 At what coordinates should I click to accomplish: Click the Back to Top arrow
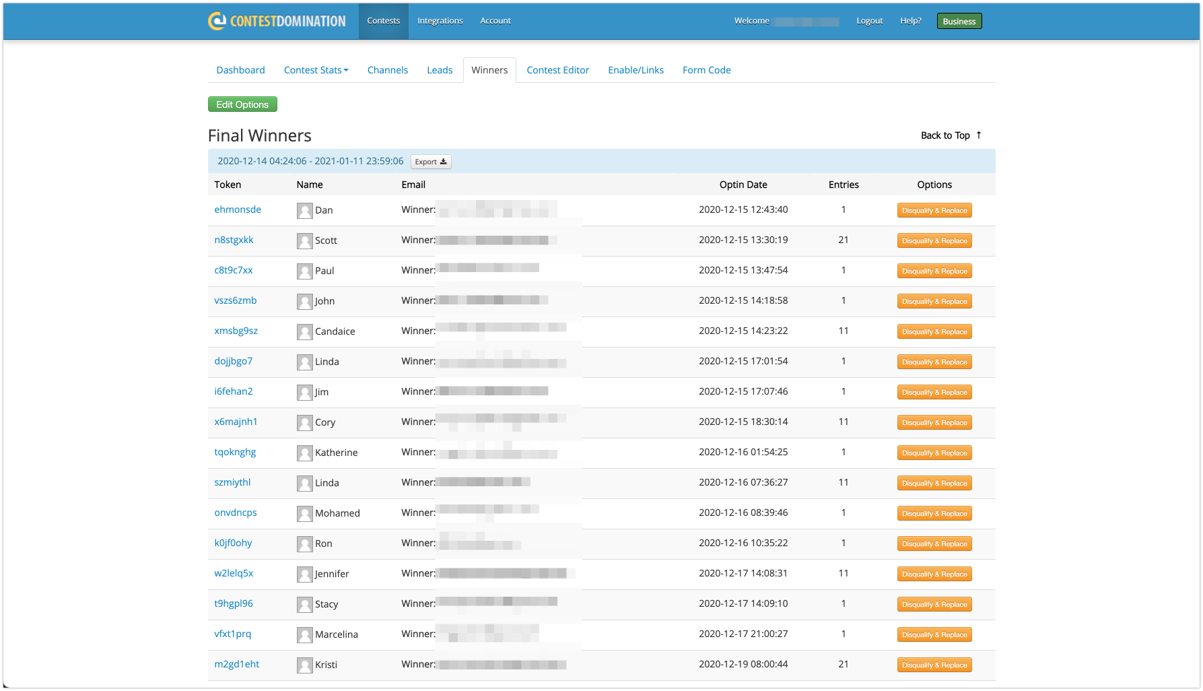(x=978, y=135)
